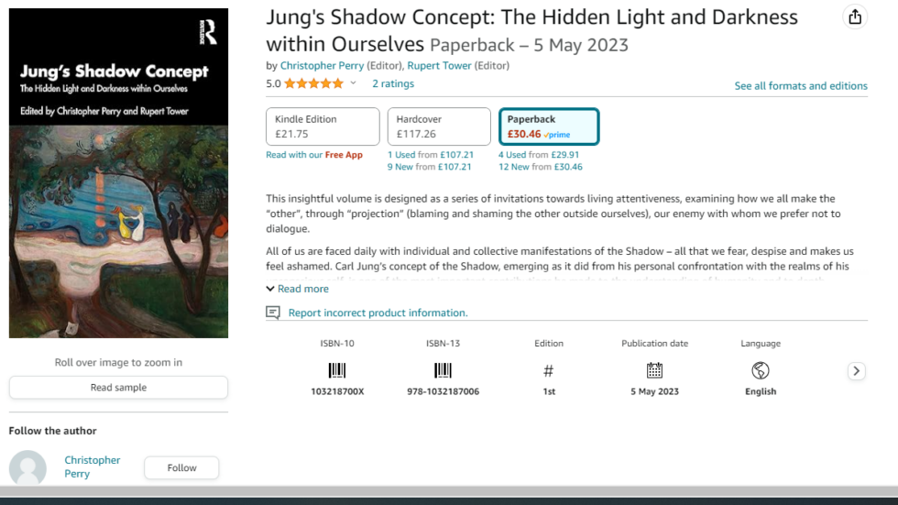Viewport: 898px width, 505px height.
Task: Select the Hardcover format option
Action: [x=439, y=126]
